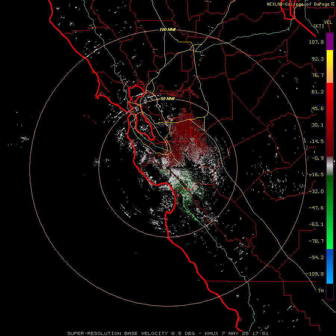Click the 107.8 scale value
Image resolution: width=336 pixels, height=336 pixels.
(x=316, y=42)
